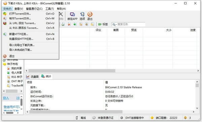Click statistics panel scroll-up arrow

click(197, 82)
